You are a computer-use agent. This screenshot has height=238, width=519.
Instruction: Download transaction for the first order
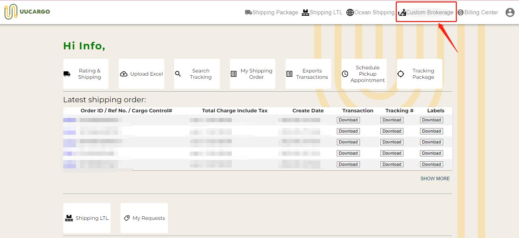pyautogui.click(x=348, y=120)
